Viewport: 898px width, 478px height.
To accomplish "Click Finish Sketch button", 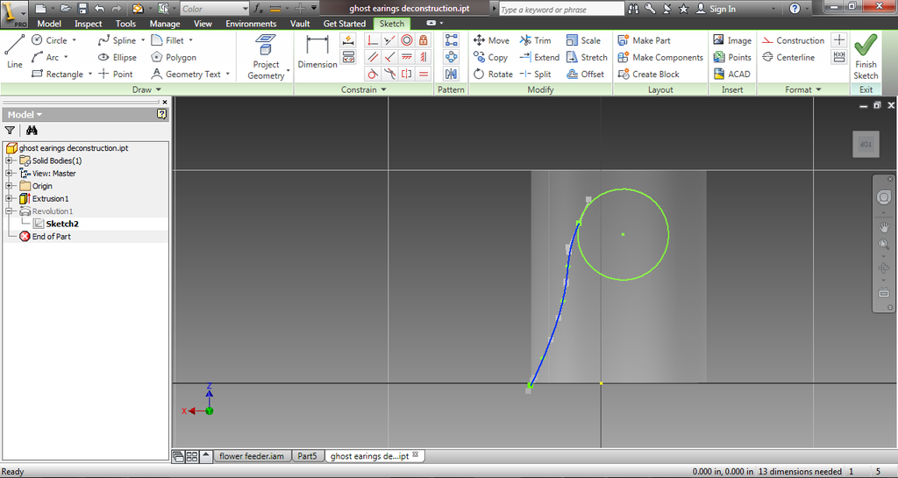I will (866, 57).
